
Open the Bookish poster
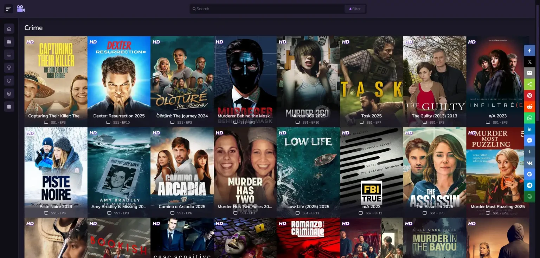[x=119, y=238]
